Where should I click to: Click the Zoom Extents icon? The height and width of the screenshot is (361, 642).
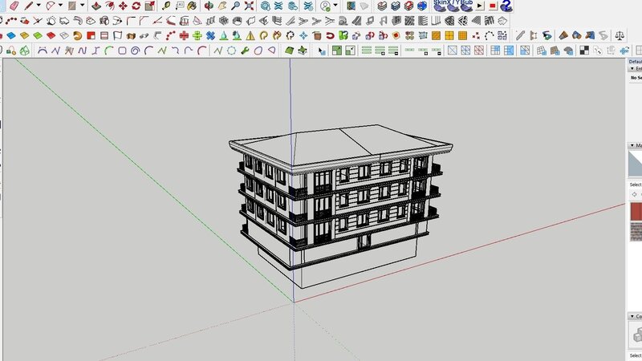(x=247, y=6)
